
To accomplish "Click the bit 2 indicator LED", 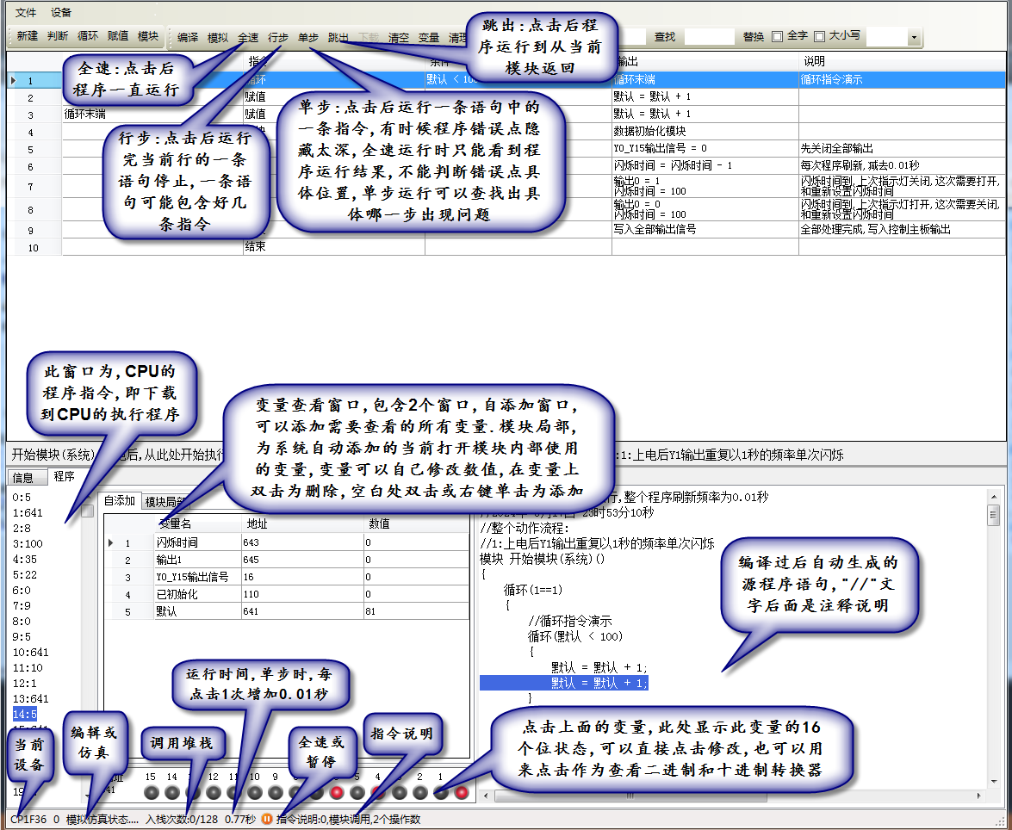I will click(x=419, y=792).
